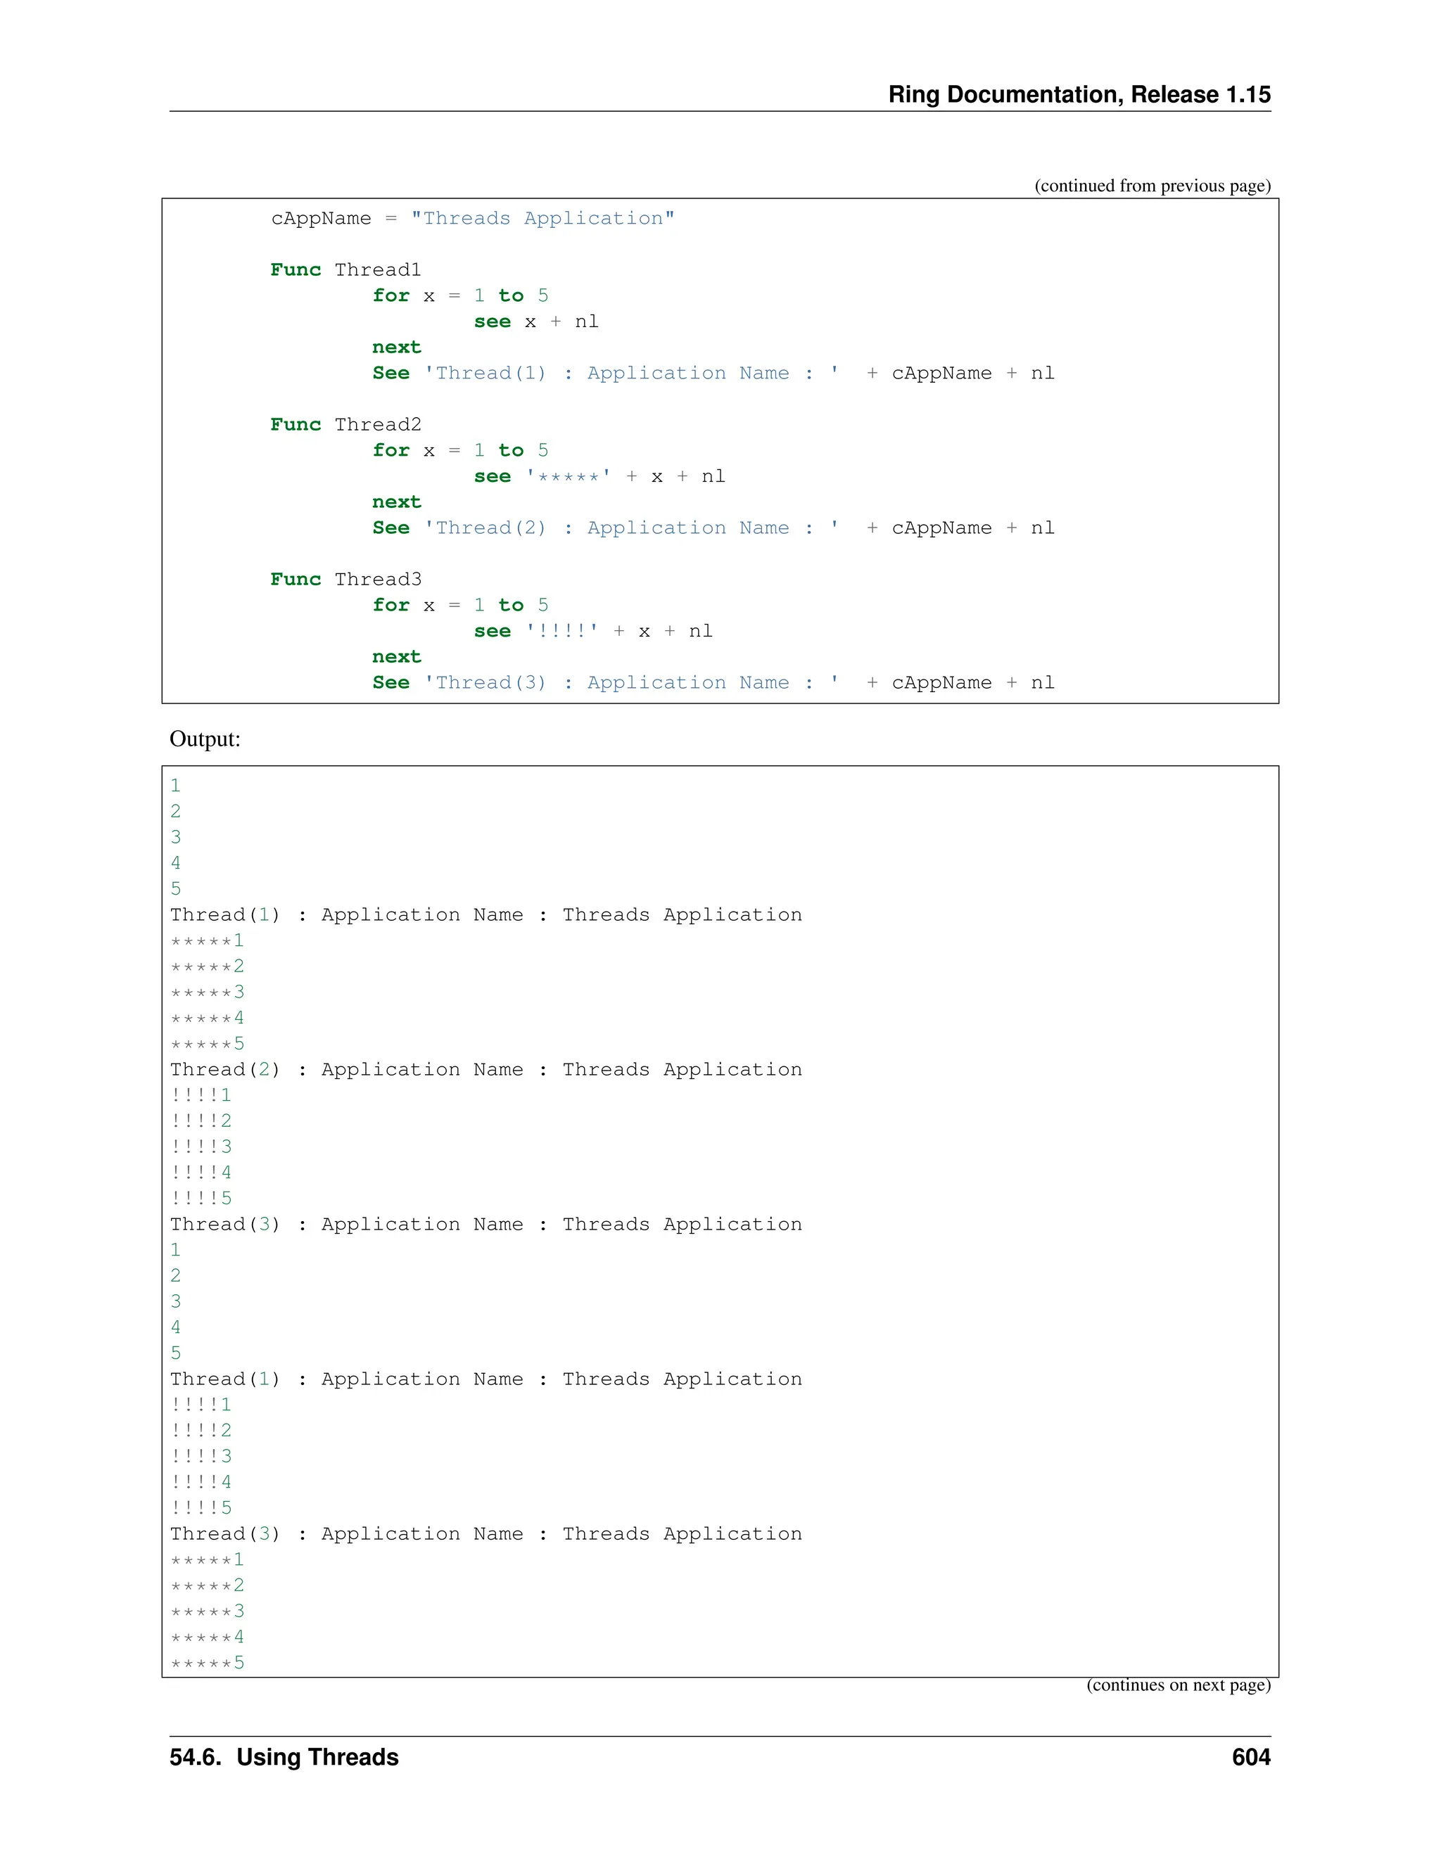Viewport: 1441px width, 1864px height.
Task: Click the 'Output:' label
Action: tap(205, 739)
